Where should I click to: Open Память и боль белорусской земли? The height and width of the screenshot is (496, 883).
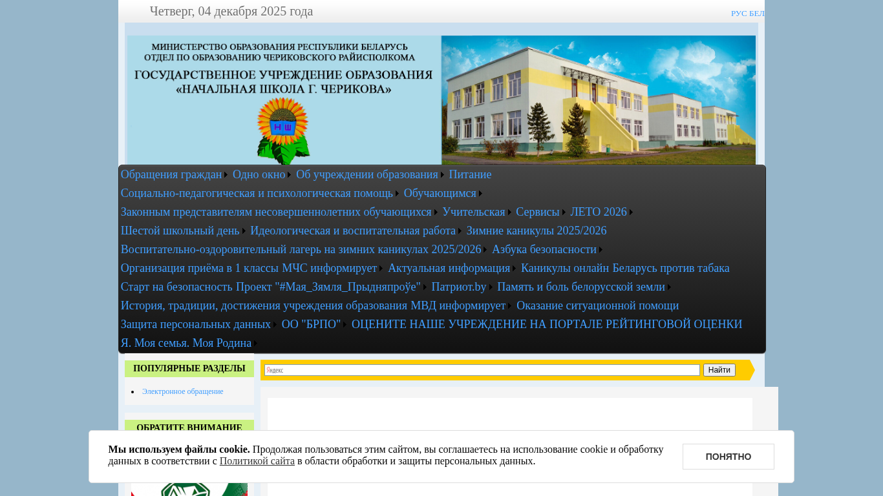coord(581,287)
